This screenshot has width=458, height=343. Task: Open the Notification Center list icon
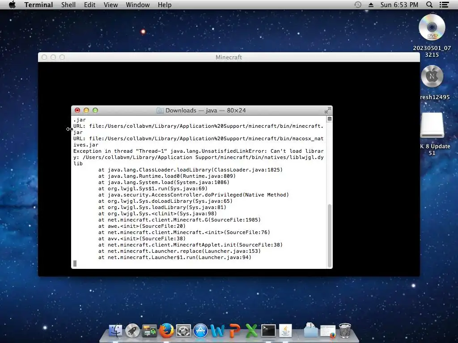pyautogui.click(x=444, y=4)
